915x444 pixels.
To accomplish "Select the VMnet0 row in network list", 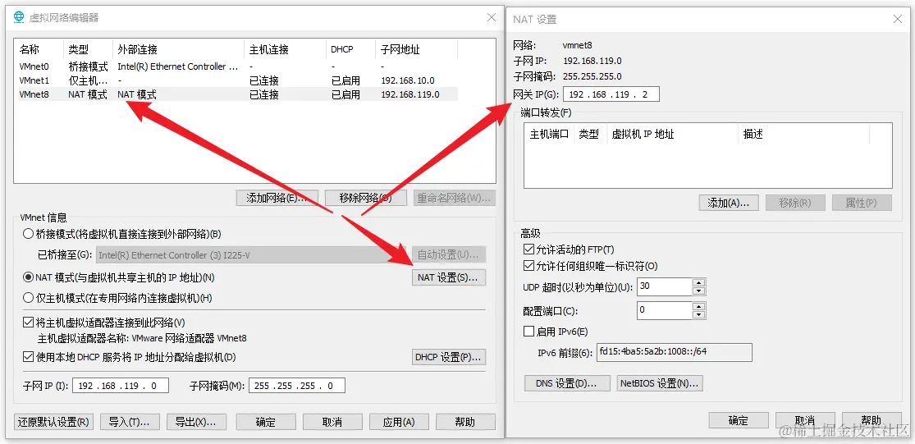I will click(237, 66).
